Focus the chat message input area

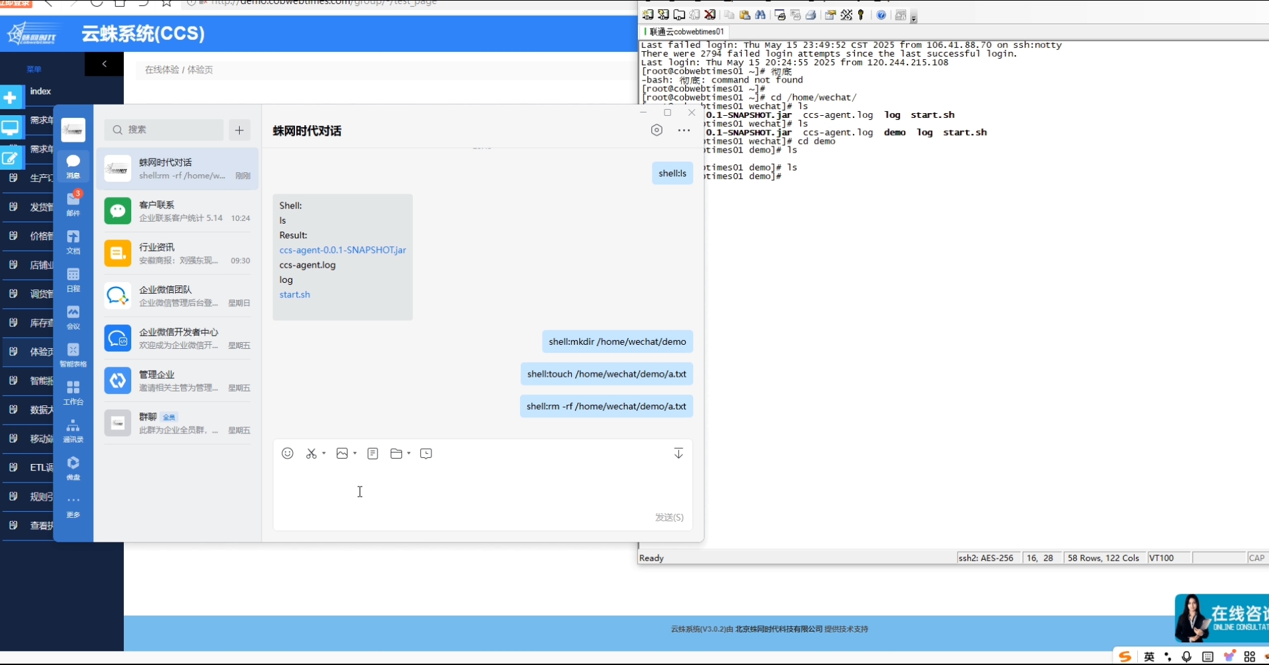click(483, 489)
